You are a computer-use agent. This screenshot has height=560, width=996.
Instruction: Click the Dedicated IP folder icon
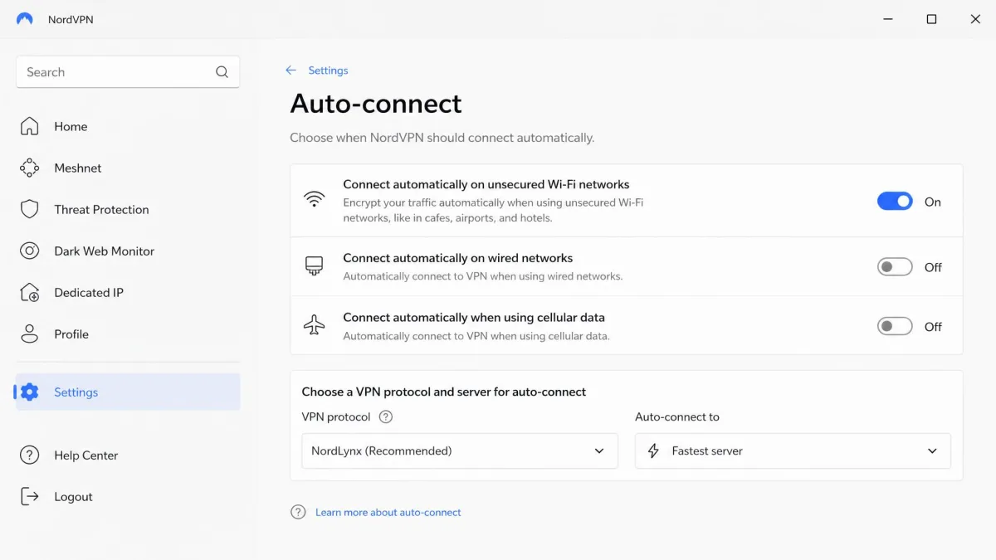(x=29, y=292)
